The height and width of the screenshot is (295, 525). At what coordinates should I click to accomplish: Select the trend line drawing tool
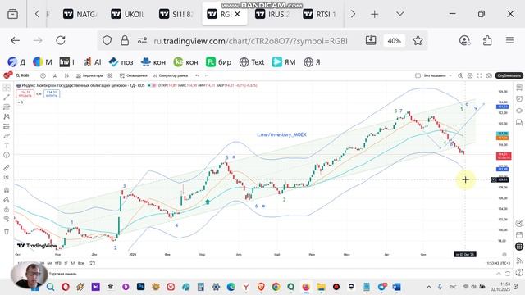coord(7,98)
